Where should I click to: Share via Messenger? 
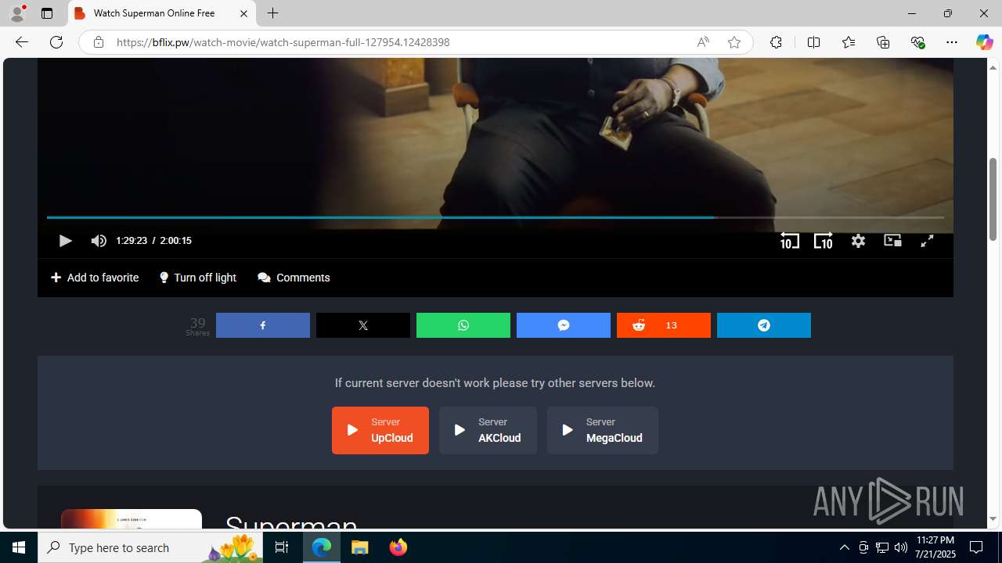point(564,325)
